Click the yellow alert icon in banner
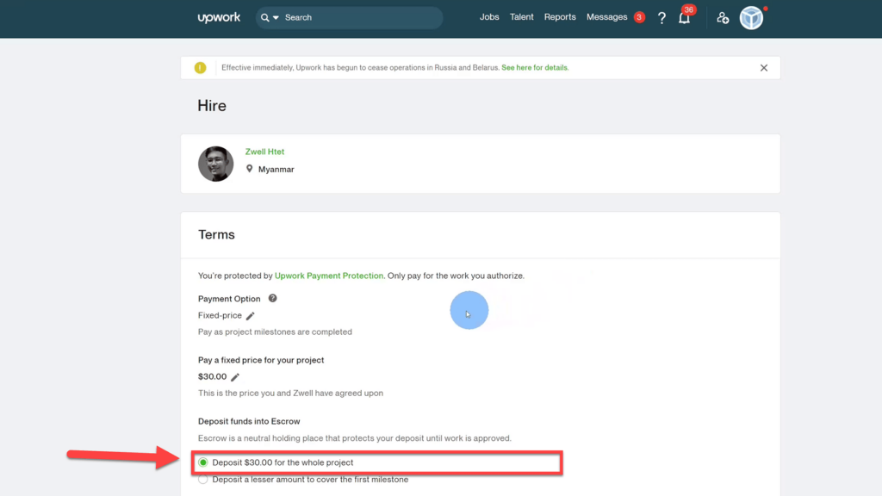Image resolution: width=882 pixels, height=496 pixels. (x=200, y=67)
